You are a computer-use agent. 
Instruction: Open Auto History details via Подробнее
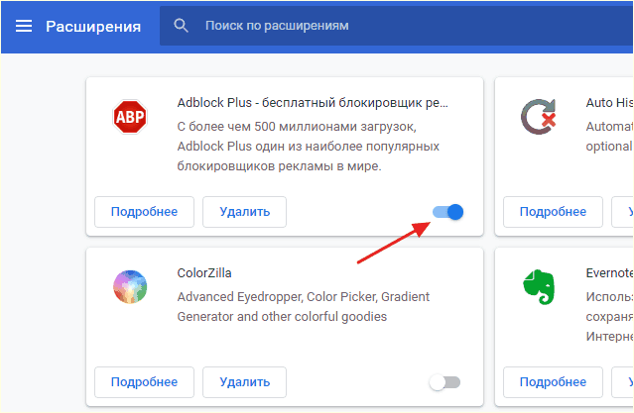[553, 212]
